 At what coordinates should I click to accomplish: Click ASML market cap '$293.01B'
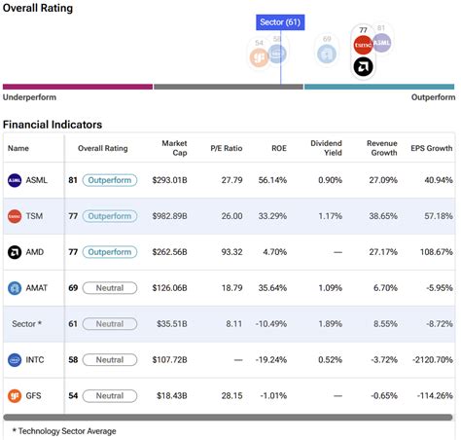pos(169,180)
